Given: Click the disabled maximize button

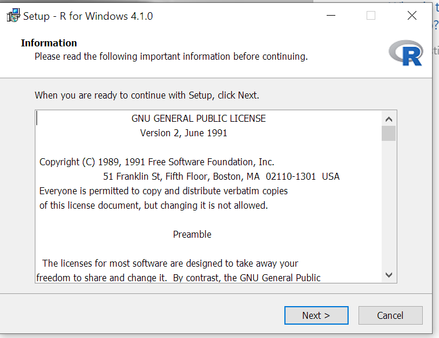Looking at the screenshot, I should coord(371,16).
